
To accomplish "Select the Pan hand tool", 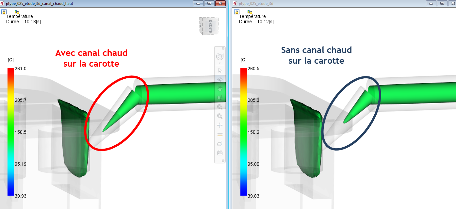I will [x=220, y=88].
